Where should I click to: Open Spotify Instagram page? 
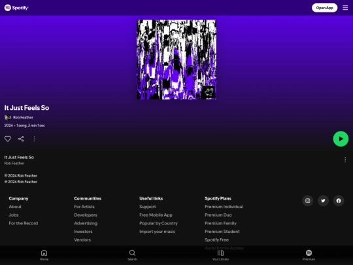[x=307, y=201]
